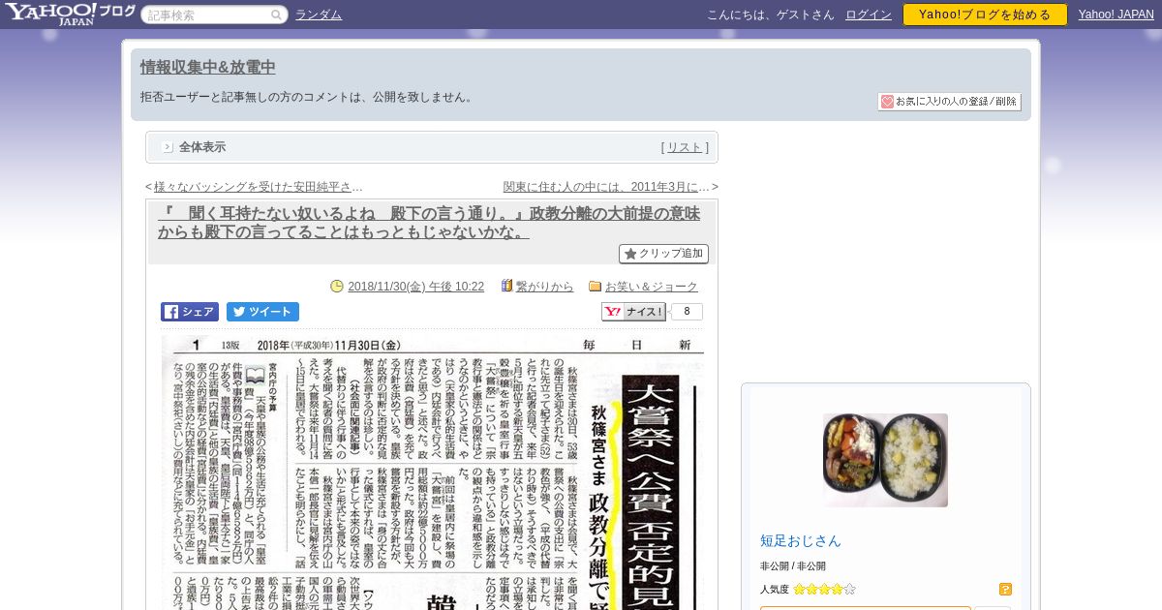The image size is (1162, 610).
Task: Go to previous post 様々なバッシングを受けた安田純平さ
Action: [x=258, y=187]
